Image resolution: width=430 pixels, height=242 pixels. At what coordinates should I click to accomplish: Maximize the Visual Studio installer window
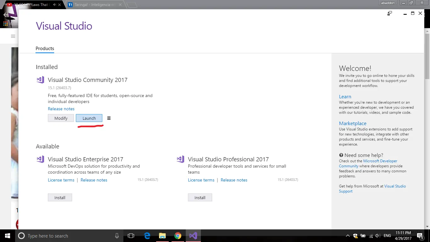[x=413, y=13]
